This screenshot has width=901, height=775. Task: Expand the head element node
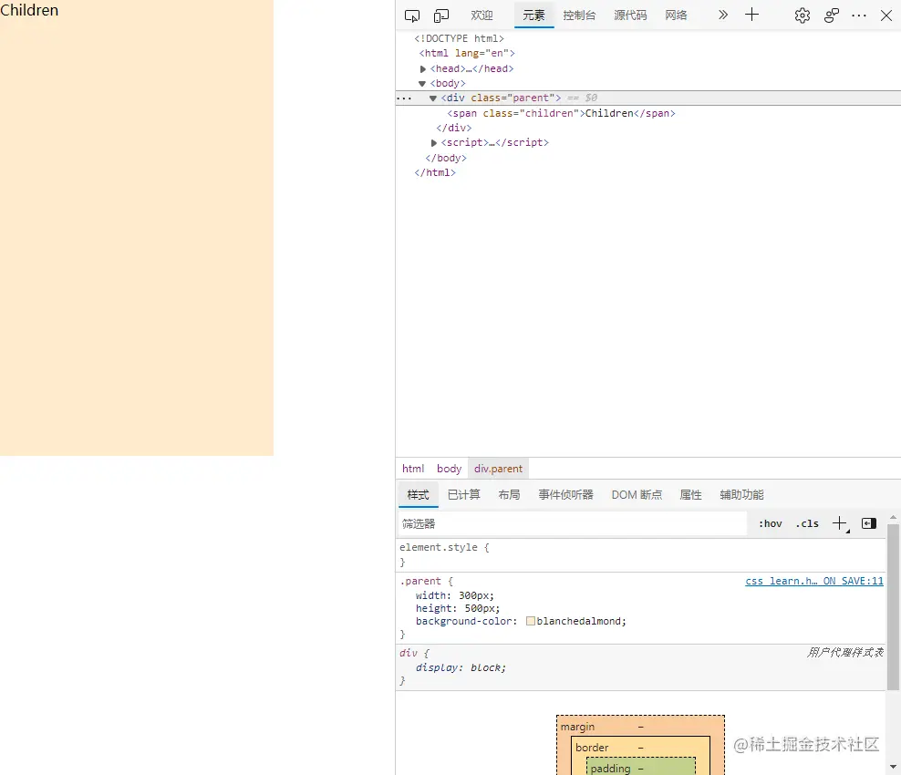tap(423, 69)
